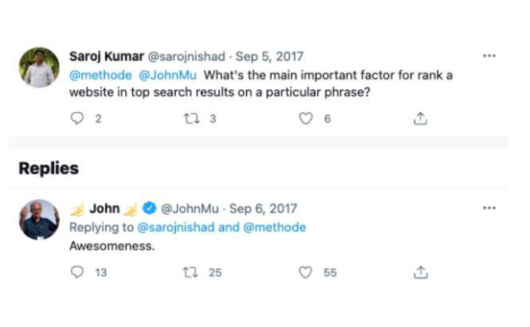This screenshot has height=327, width=530.
Task: Click John's display name
Action: (x=104, y=208)
